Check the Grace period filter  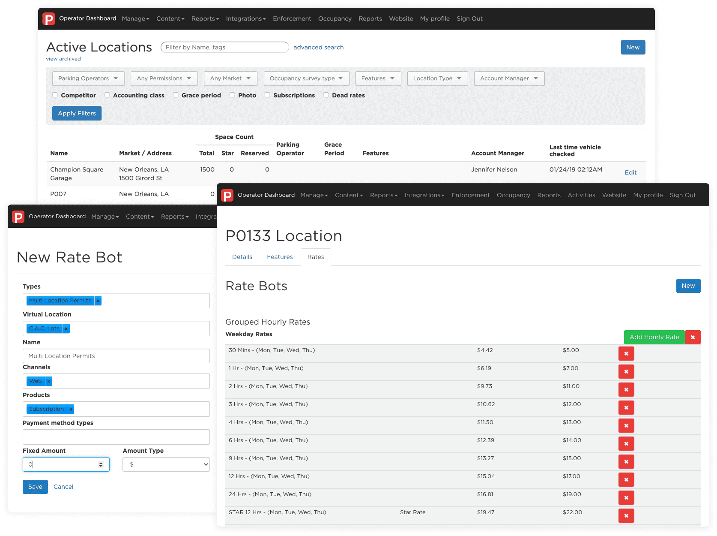click(x=176, y=95)
